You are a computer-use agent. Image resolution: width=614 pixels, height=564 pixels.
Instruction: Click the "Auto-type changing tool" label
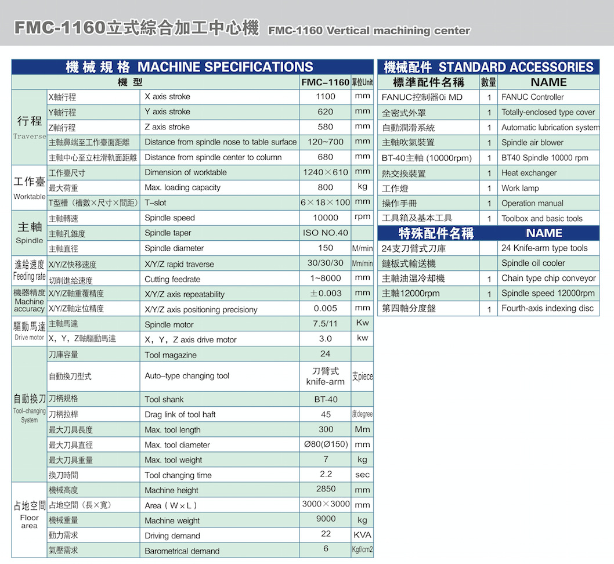pos(187,376)
